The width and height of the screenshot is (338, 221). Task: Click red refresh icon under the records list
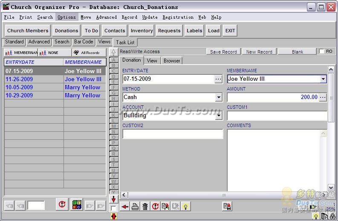[x=62, y=204]
